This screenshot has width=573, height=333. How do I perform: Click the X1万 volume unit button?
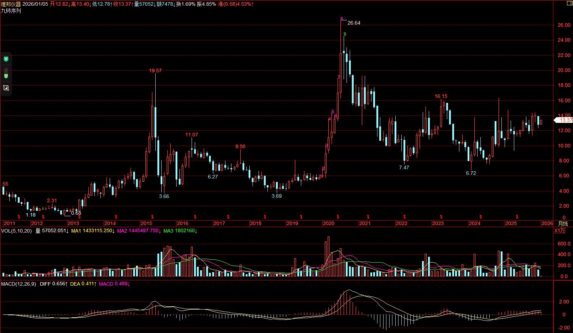click(x=560, y=231)
